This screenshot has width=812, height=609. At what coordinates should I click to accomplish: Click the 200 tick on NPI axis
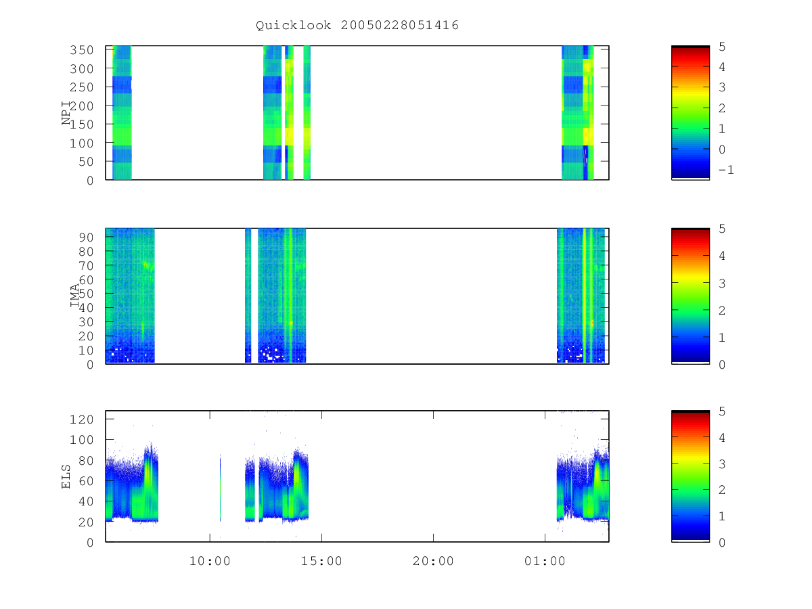82,106
